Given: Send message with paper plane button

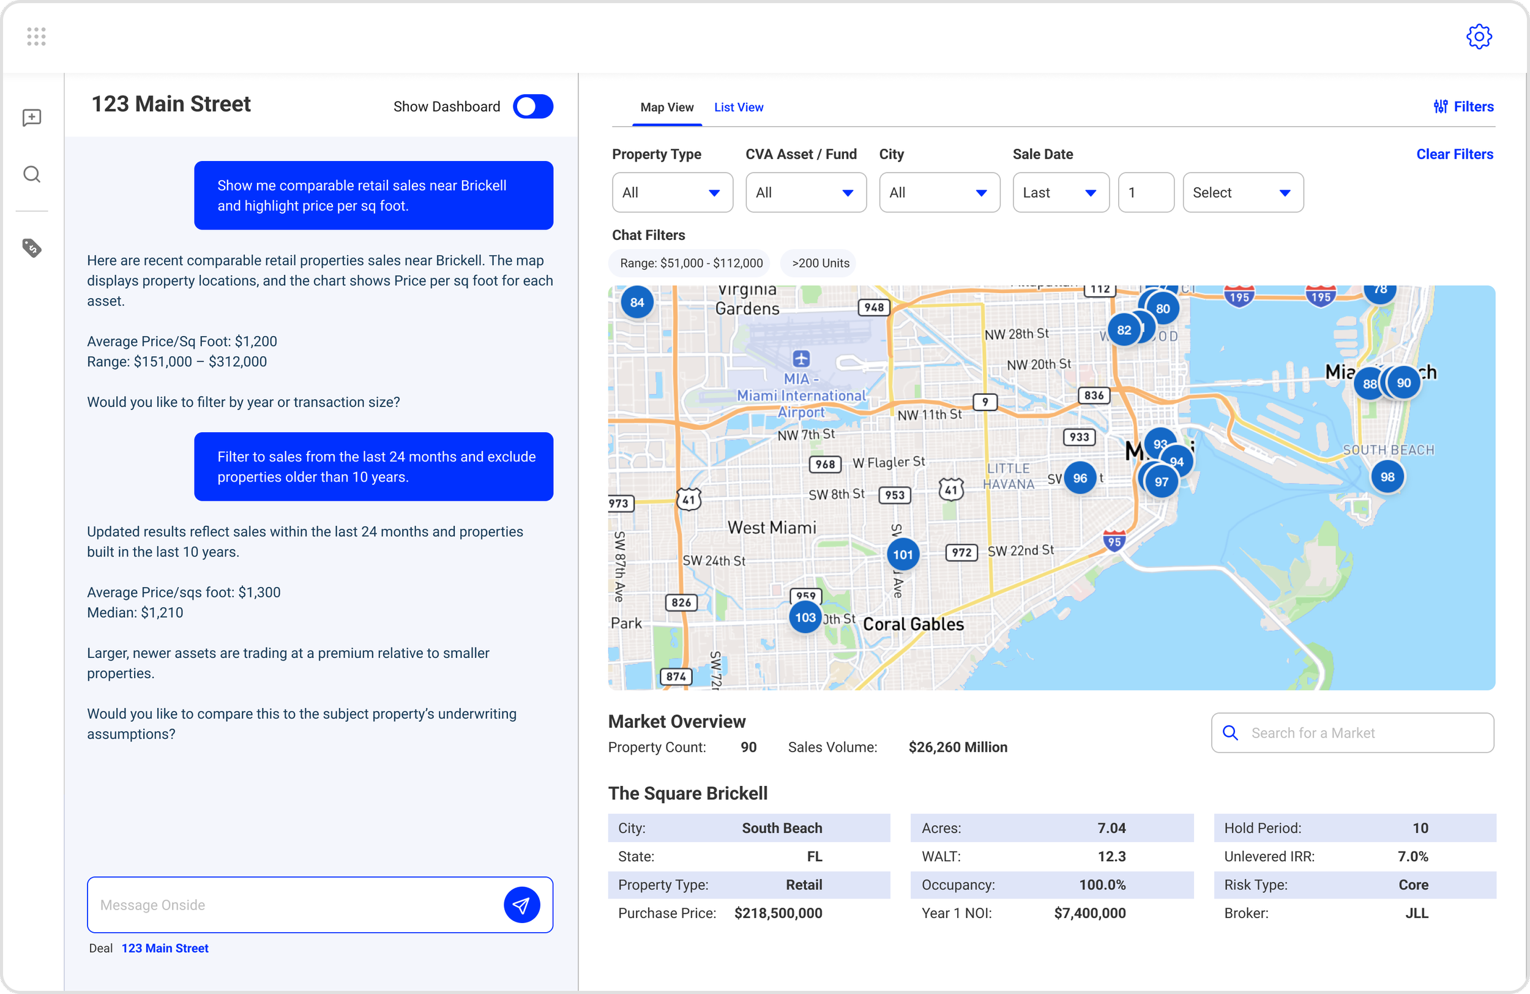Looking at the screenshot, I should click(521, 905).
